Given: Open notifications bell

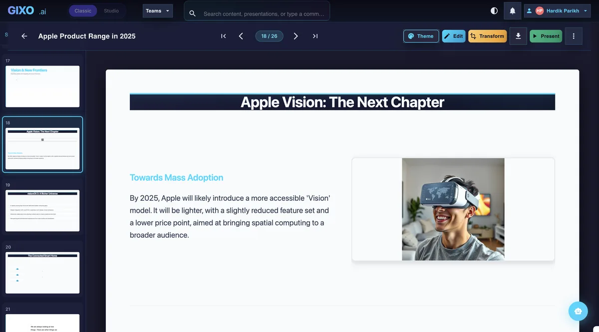Looking at the screenshot, I should [512, 10].
